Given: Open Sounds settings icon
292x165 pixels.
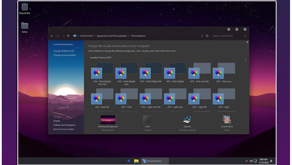Looking at the screenshot, I should (x=187, y=119).
